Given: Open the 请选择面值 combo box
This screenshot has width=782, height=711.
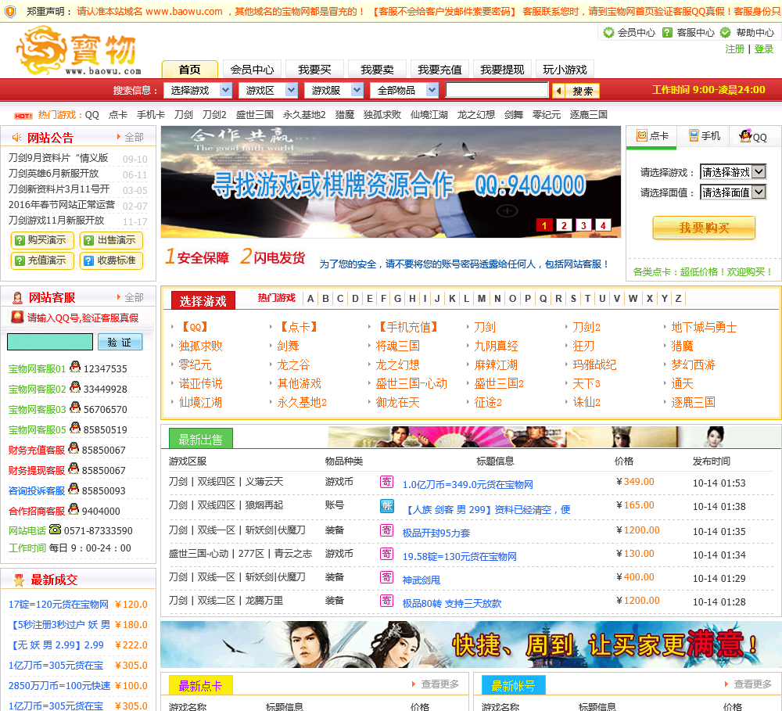Looking at the screenshot, I should (x=733, y=192).
